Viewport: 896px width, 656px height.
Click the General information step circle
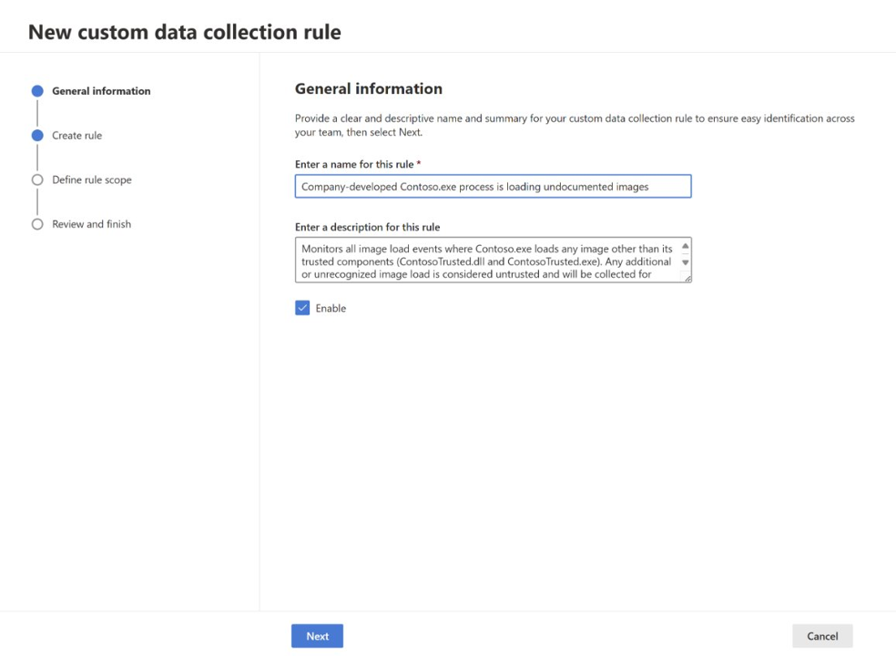pyautogui.click(x=37, y=91)
